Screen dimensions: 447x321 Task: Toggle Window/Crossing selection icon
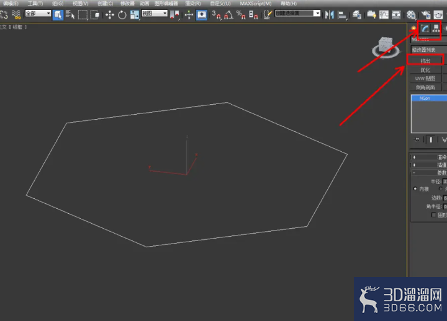pos(95,14)
